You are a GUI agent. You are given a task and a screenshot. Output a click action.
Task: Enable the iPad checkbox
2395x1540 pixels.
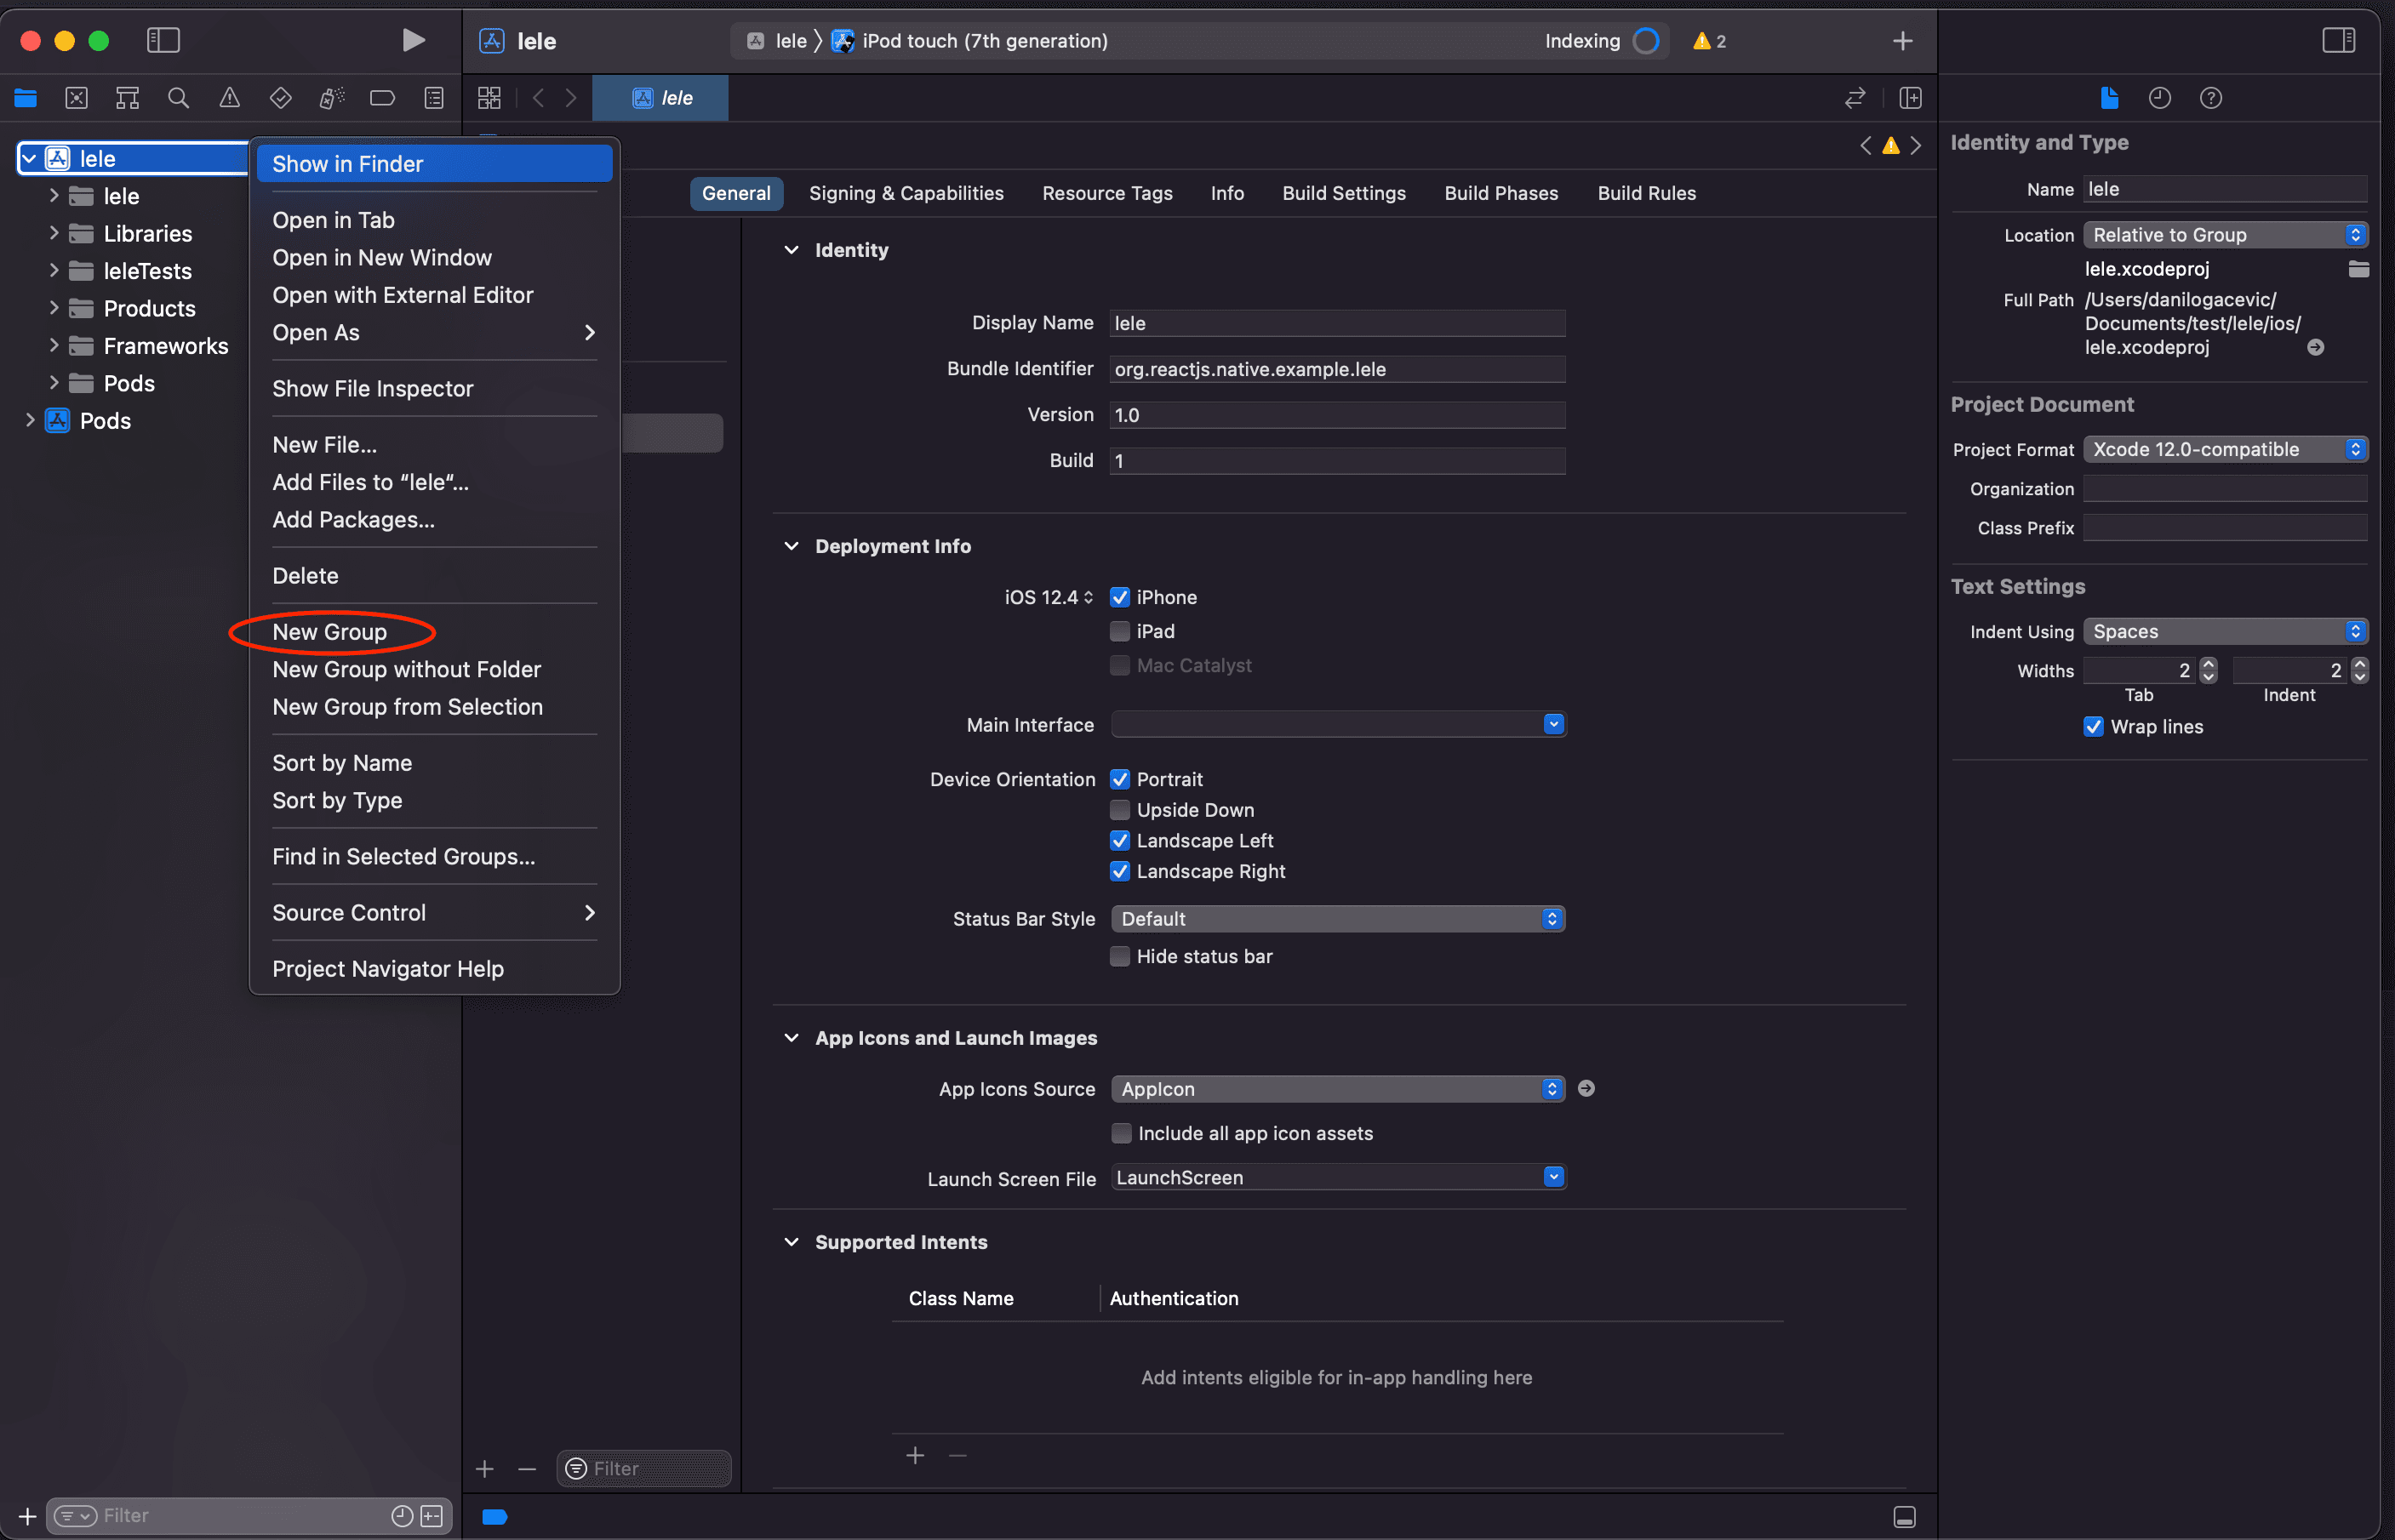click(x=1120, y=631)
